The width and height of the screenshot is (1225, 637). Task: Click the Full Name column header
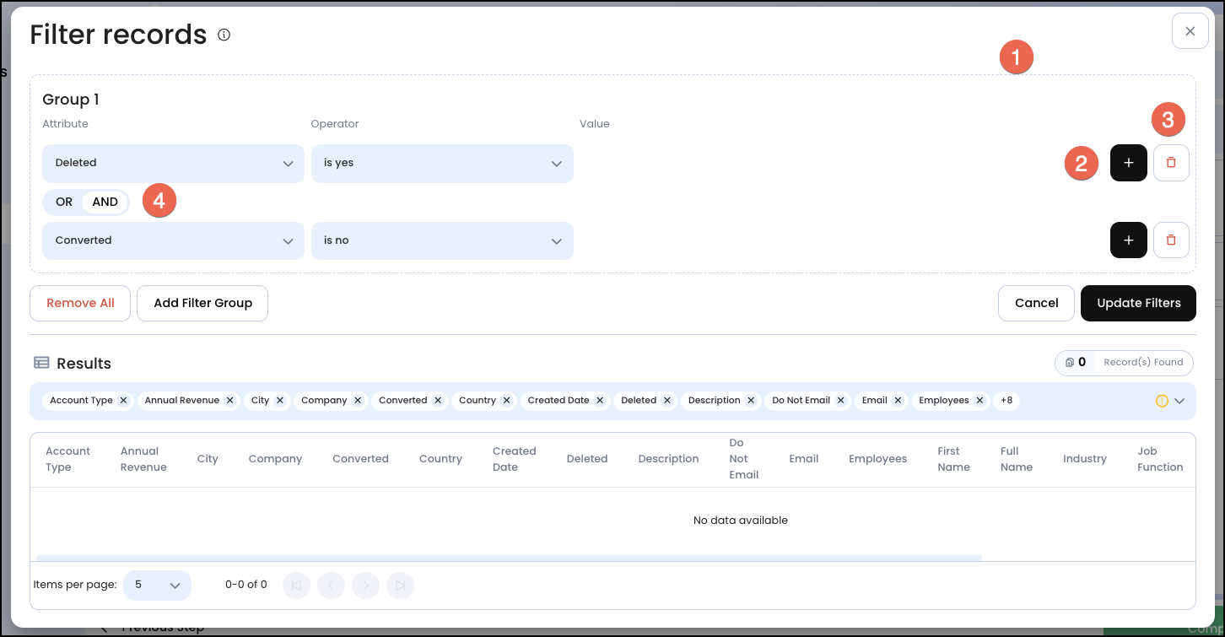click(1017, 459)
